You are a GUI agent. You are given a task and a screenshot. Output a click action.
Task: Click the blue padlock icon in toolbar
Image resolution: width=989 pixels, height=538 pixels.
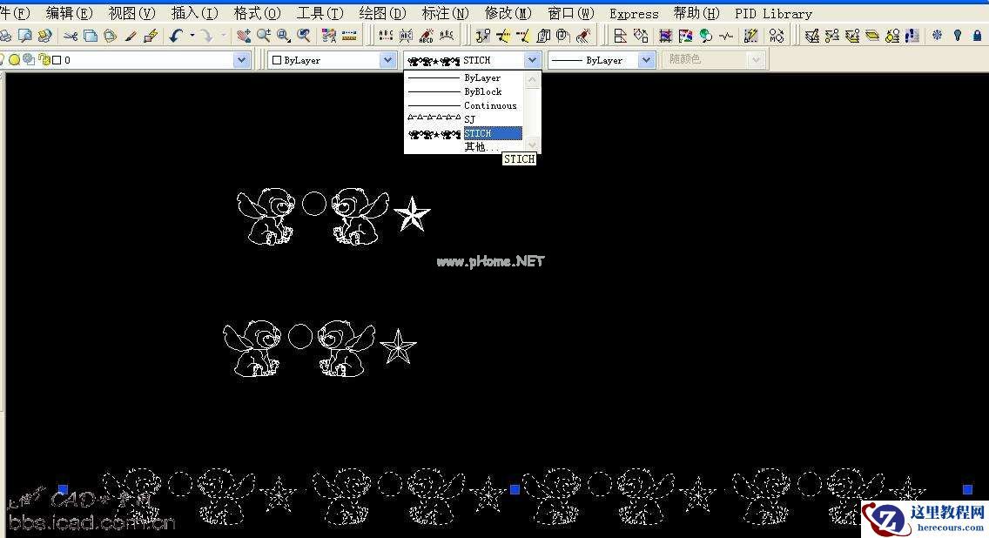(979, 36)
